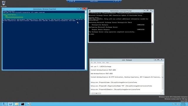Click PowerShell scroll up arrow
Viewport: 188px width, 106px height.
click(x=85, y=11)
